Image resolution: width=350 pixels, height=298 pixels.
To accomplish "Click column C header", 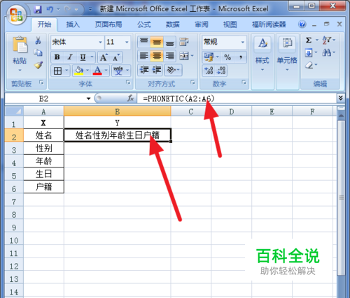I will pyautogui.click(x=191, y=112).
